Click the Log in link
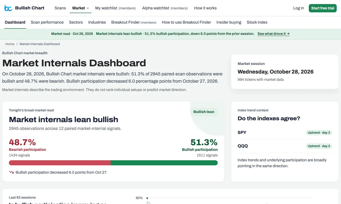Viewport: 341px width, 204px height. point(299,8)
